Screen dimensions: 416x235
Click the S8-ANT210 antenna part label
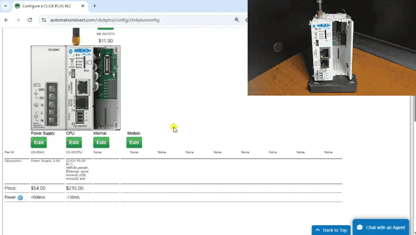click(106, 34)
